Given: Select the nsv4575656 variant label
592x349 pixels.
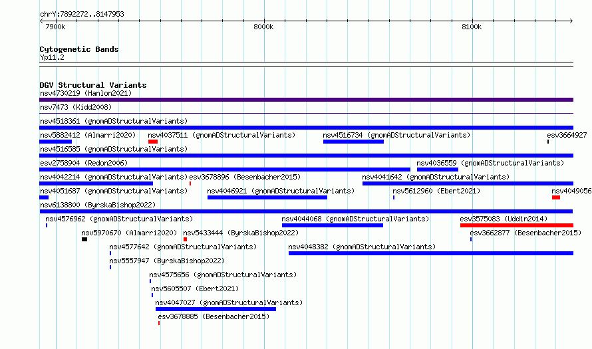Looking at the screenshot, I should click(x=223, y=275).
